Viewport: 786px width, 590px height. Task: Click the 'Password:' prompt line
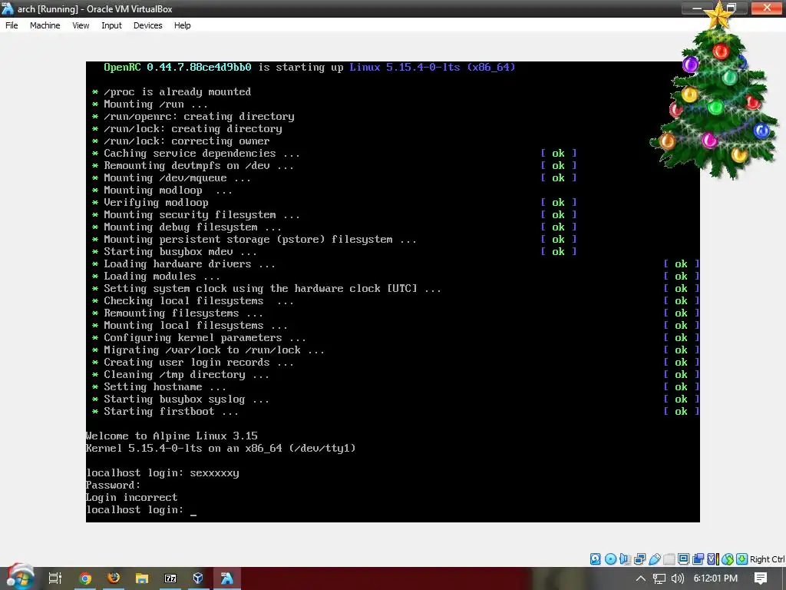click(x=113, y=486)
